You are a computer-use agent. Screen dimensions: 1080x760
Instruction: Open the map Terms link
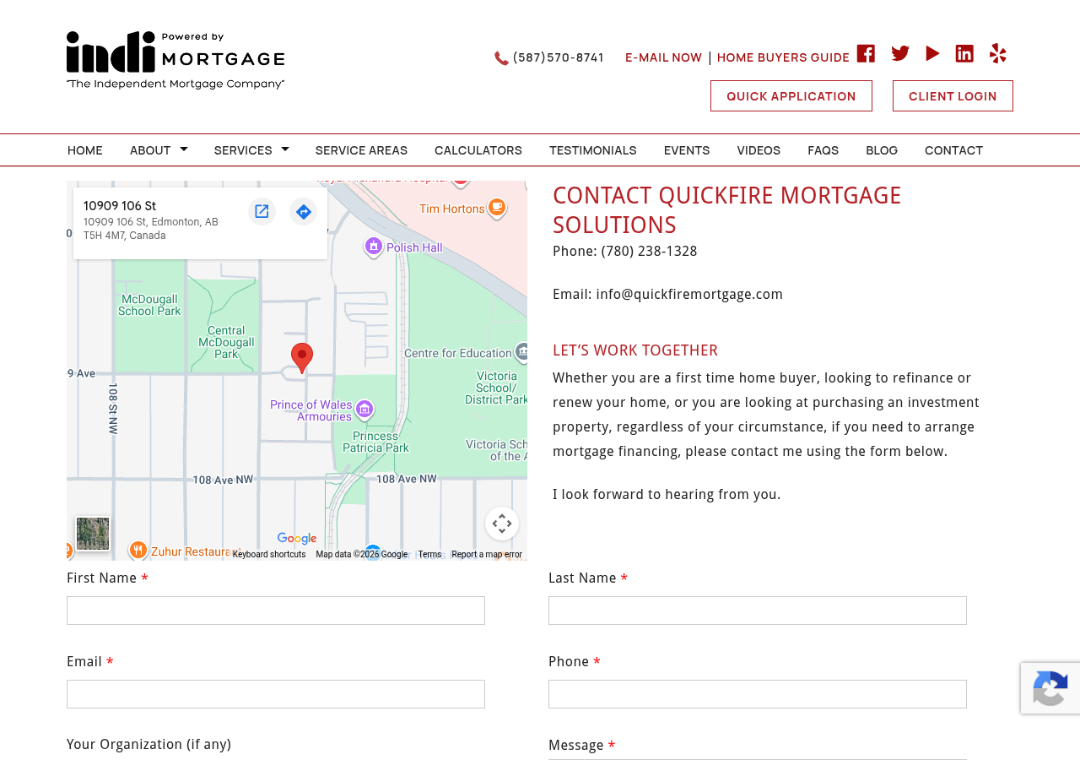[x=429, y=555]
